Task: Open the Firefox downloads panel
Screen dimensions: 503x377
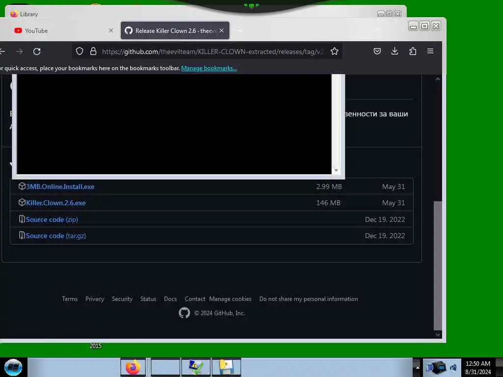Action: 394,51
